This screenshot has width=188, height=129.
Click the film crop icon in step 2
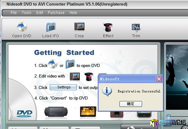(75, 77)
